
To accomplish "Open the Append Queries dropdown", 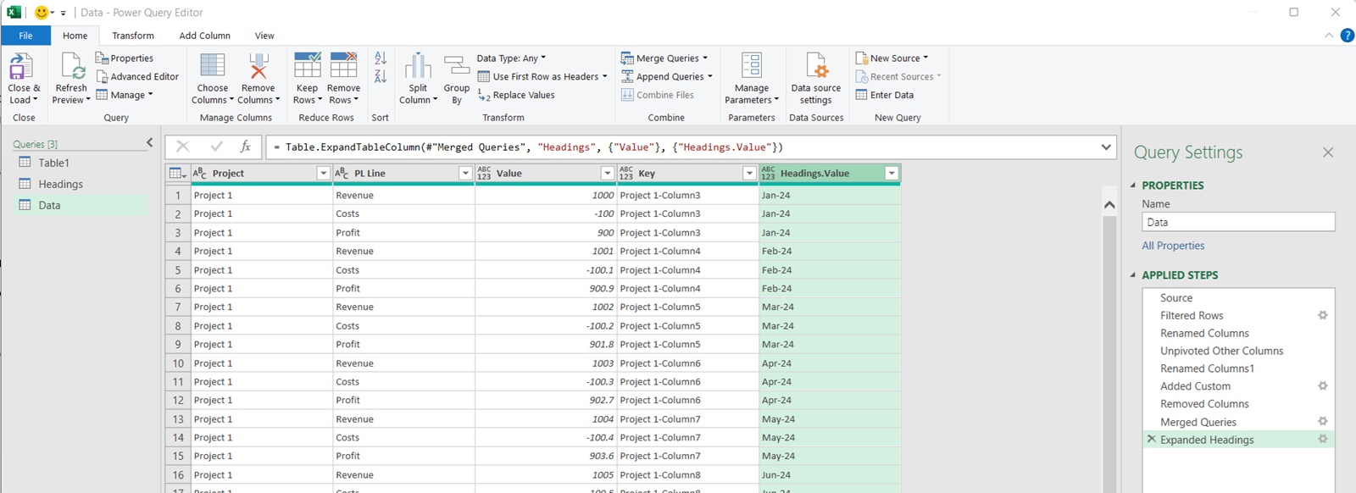I will click(x=667, y=76).
